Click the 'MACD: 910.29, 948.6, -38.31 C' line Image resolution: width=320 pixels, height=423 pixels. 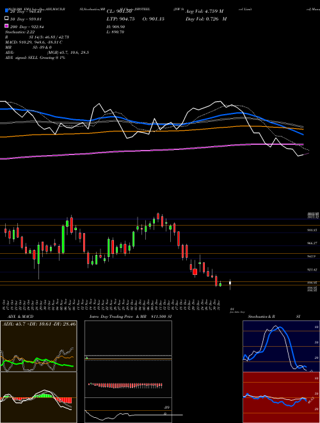(x=34, y=42)
